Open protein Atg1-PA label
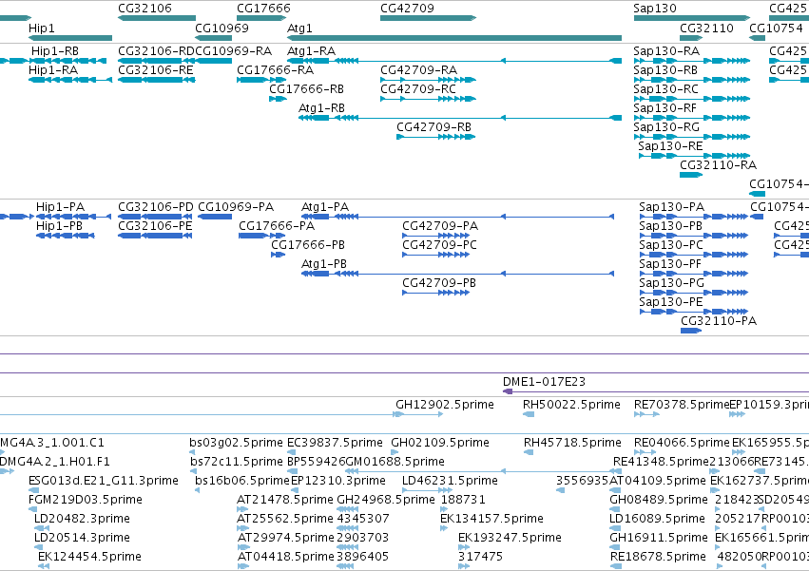Screen dimensions: 809x571 325,207
